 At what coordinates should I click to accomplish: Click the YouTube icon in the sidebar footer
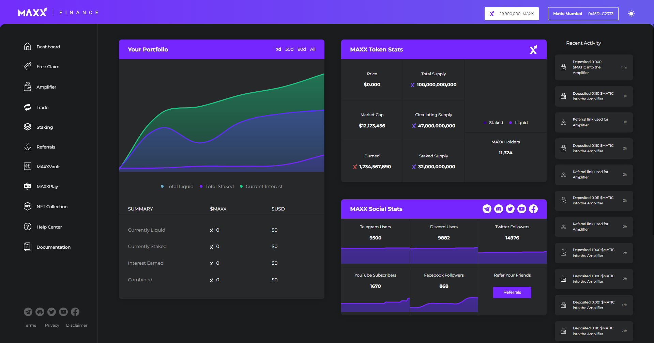coord(63,312)
